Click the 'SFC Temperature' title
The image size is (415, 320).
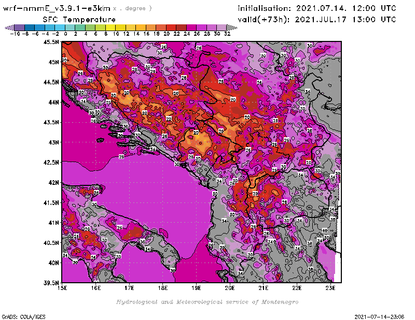[x=79, y=20]
